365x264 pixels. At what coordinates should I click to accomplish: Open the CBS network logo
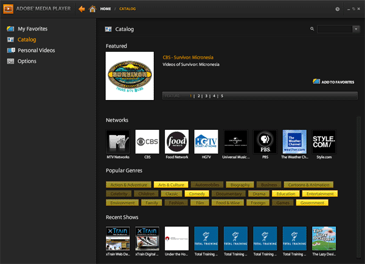(147, 142)
